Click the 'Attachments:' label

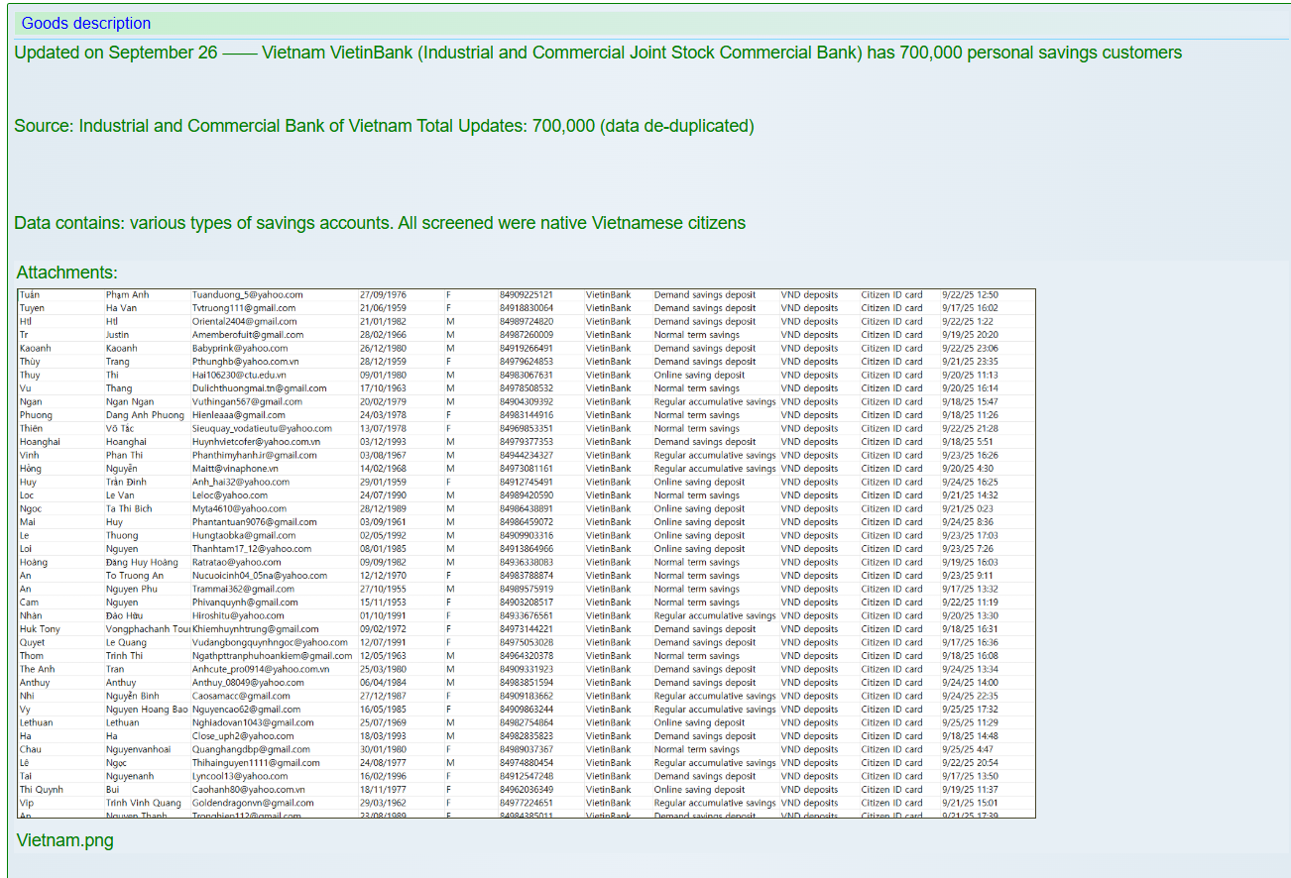point(66,272)
